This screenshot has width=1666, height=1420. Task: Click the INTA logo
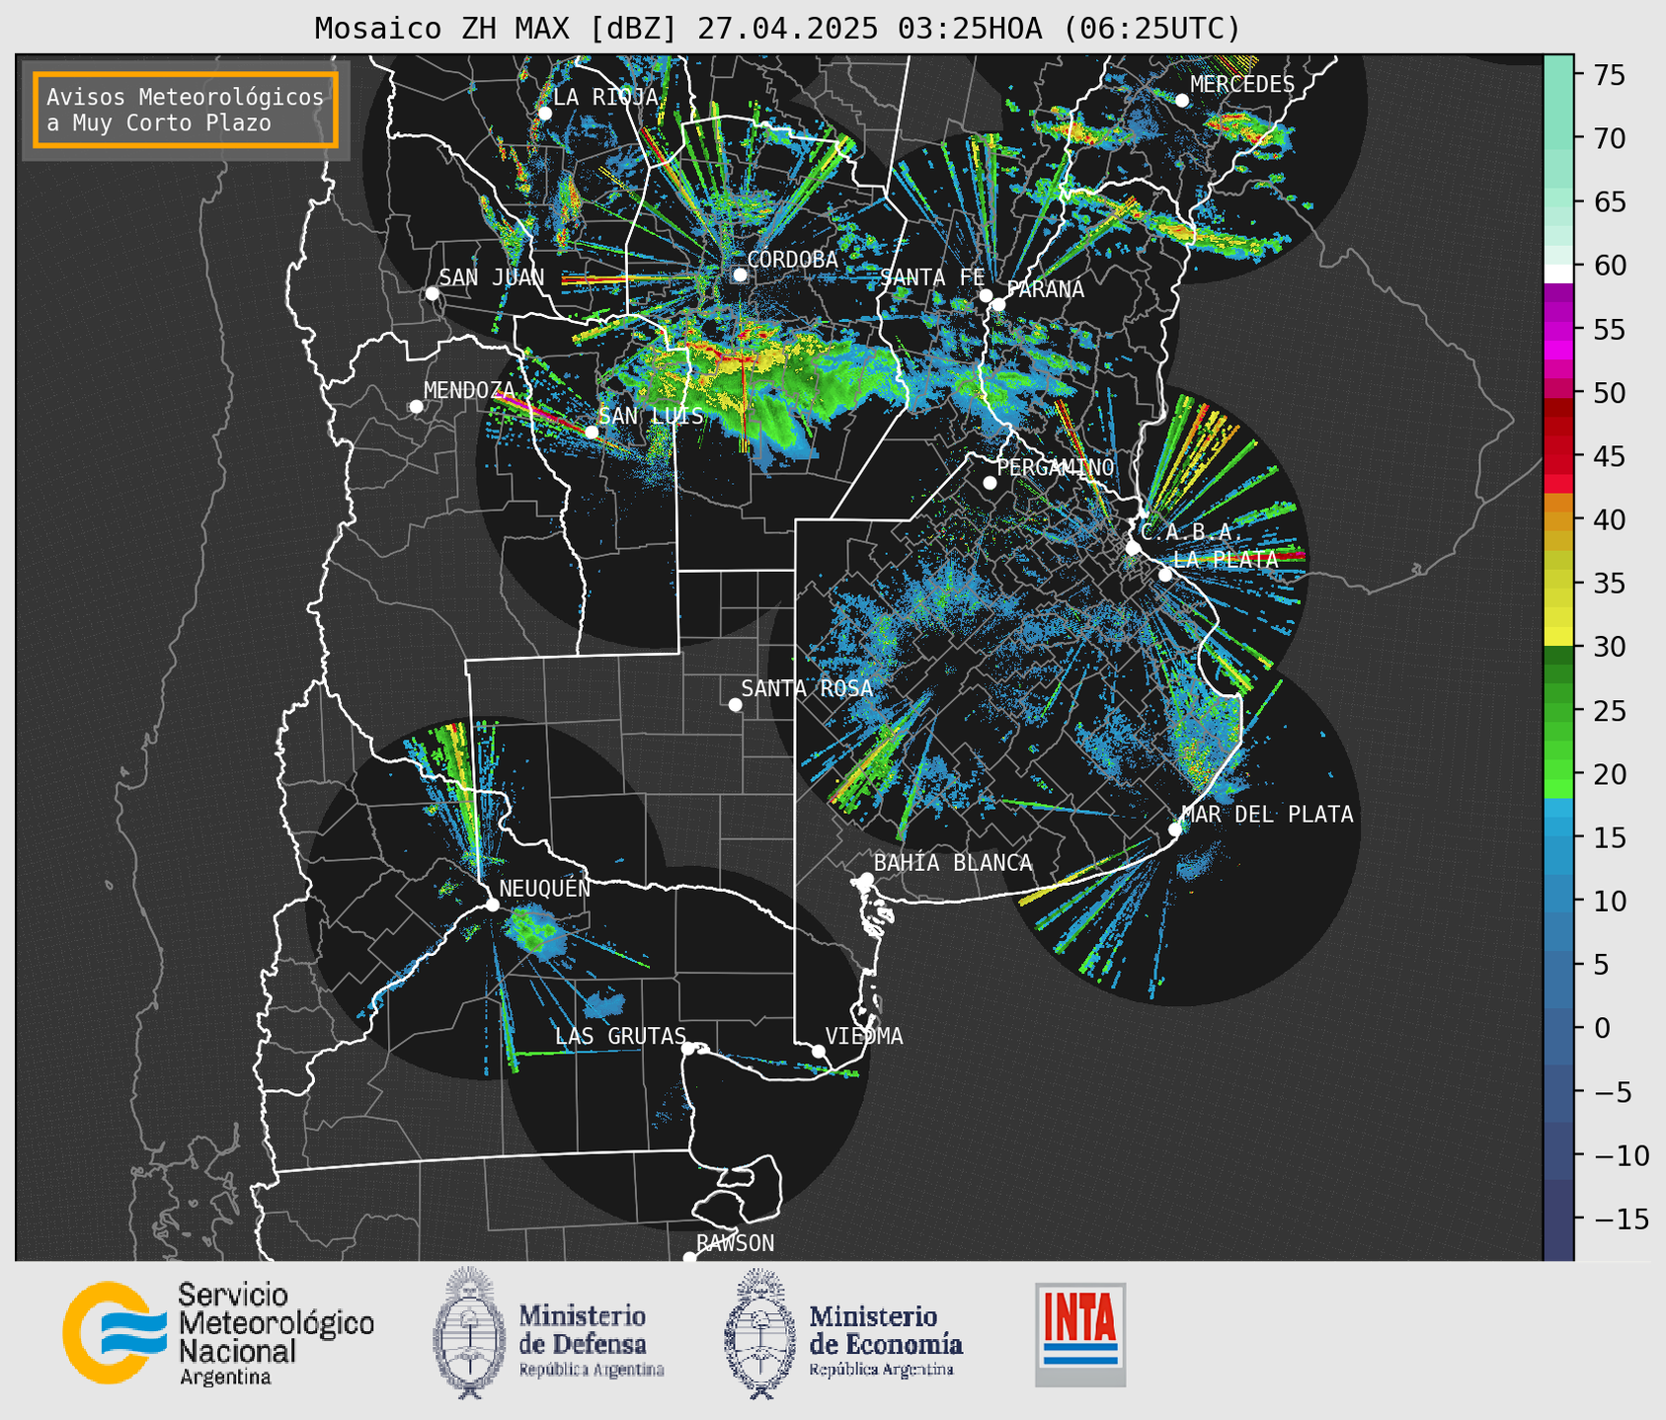point(1080,1334)
